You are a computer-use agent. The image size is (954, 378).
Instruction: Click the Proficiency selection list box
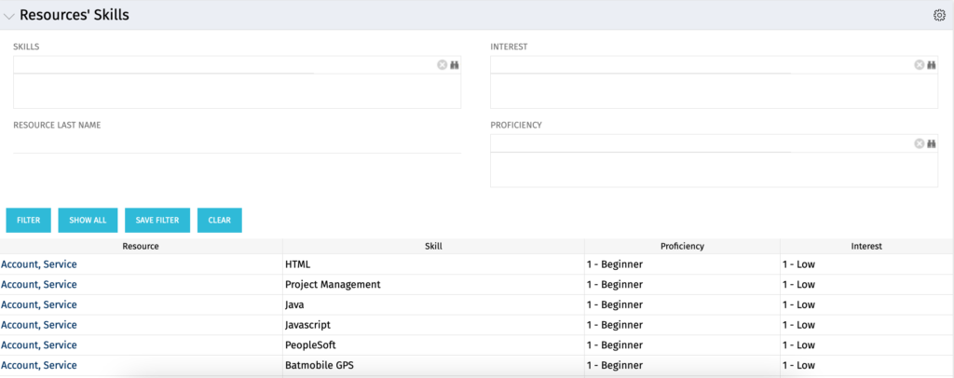(x=714, y=169)
